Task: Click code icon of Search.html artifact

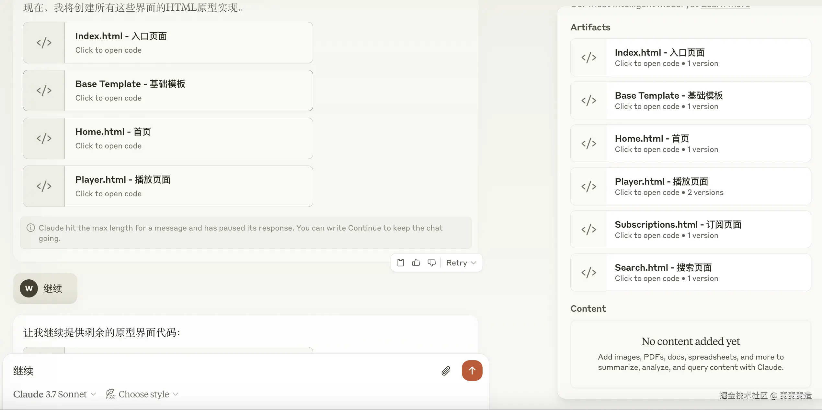Action: tap(588, 273)
